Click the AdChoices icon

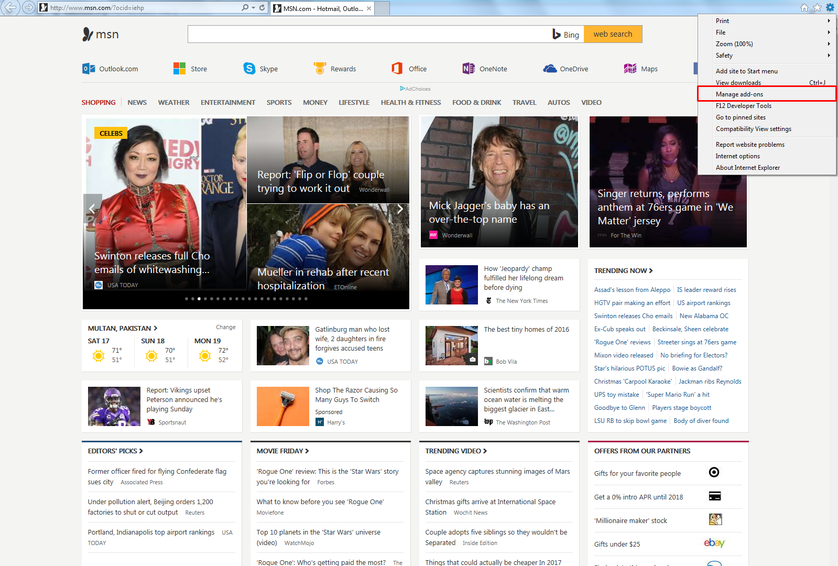[x=402, y=89]
